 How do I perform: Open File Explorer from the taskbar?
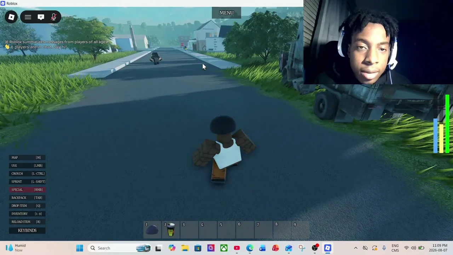185,248
